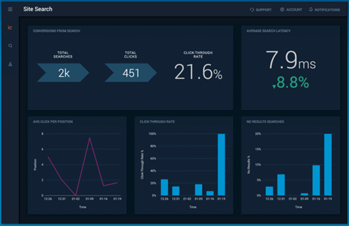Click the 12-26 bar in No Results chart
Image resolution: width=349 pixels, height=226 pixels.
[x=269, y=191]
